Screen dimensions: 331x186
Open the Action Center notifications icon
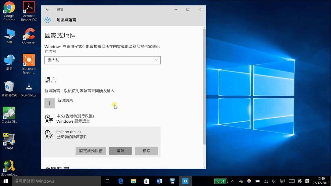coord(282,181)
